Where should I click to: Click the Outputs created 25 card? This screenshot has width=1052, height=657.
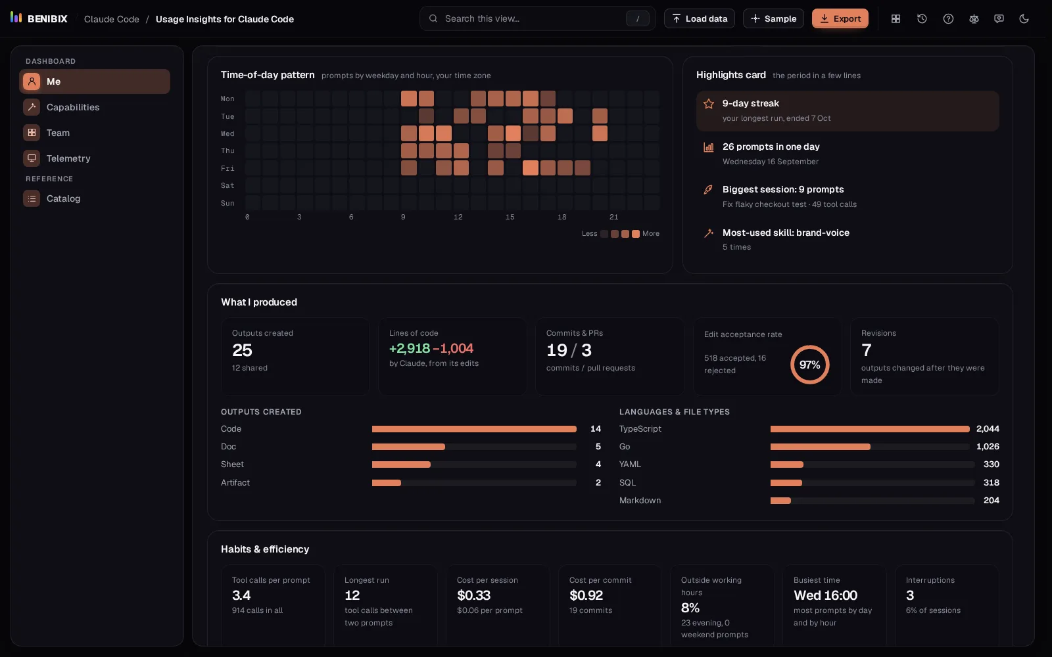(x=295, y=357)
